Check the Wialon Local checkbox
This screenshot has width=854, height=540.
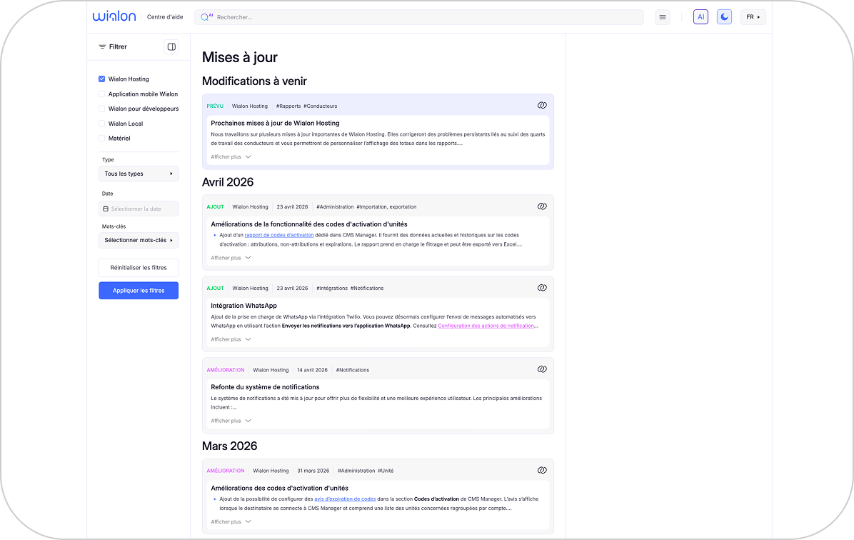pyautogui.click(x=102, y=124)
